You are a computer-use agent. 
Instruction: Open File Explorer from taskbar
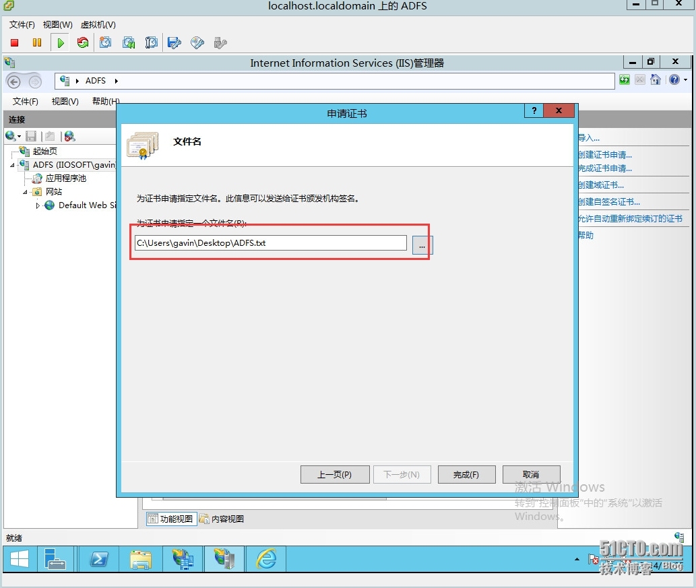coord(141,559)
